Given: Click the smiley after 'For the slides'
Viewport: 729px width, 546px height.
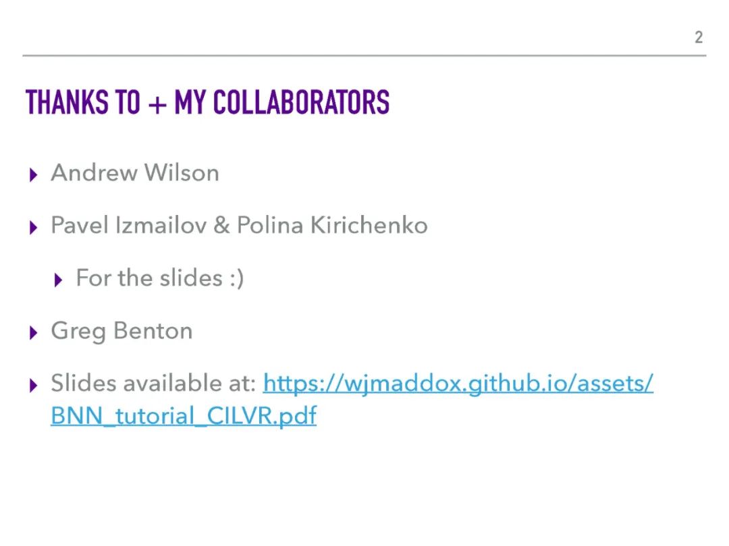Looking at the screenshot, I should coord(236,278).
